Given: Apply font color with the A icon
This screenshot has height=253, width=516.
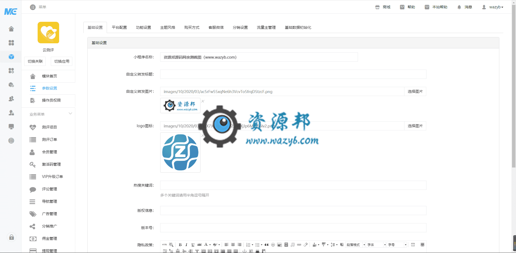Looking at the screenshot, I should pos(206,245).
